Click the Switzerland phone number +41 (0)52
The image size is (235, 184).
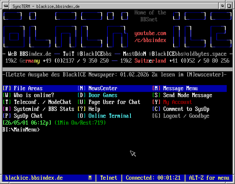point(199,61)
